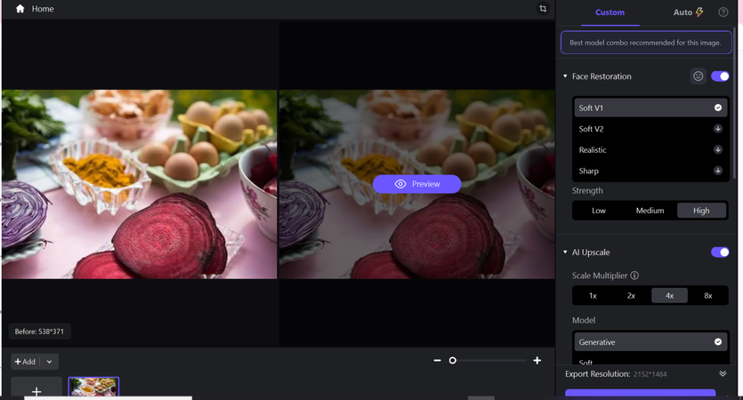This screenshot has width=743, height=400.
Task: Click the best model combo recommendation banner
Action: (646, 43)
